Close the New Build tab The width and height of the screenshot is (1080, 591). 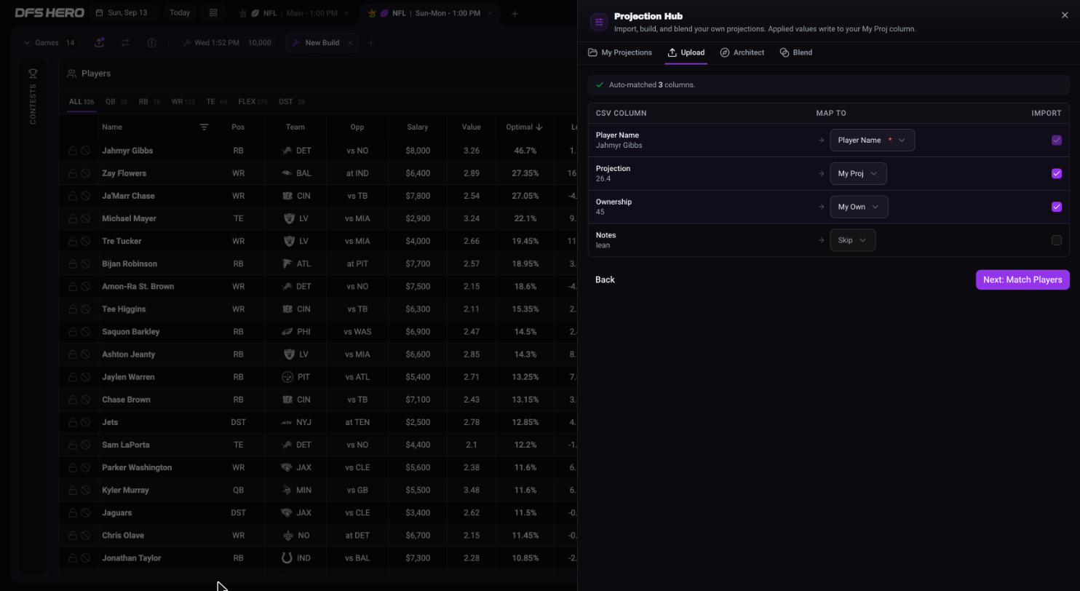[350, 43]
